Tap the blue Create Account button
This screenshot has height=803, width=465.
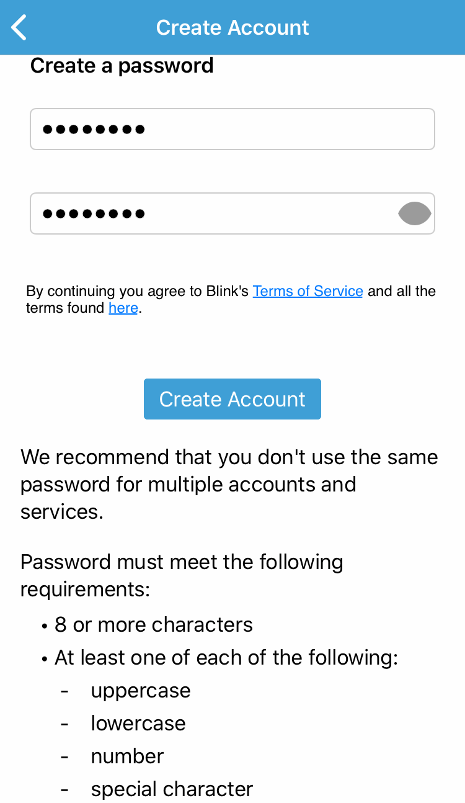(232, 399)
